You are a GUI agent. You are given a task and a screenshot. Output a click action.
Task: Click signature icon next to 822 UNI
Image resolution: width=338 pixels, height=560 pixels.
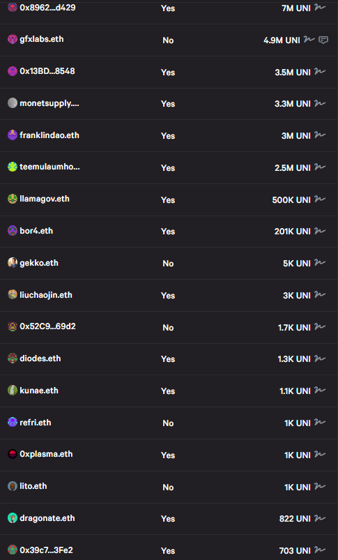tap(320, 518)
